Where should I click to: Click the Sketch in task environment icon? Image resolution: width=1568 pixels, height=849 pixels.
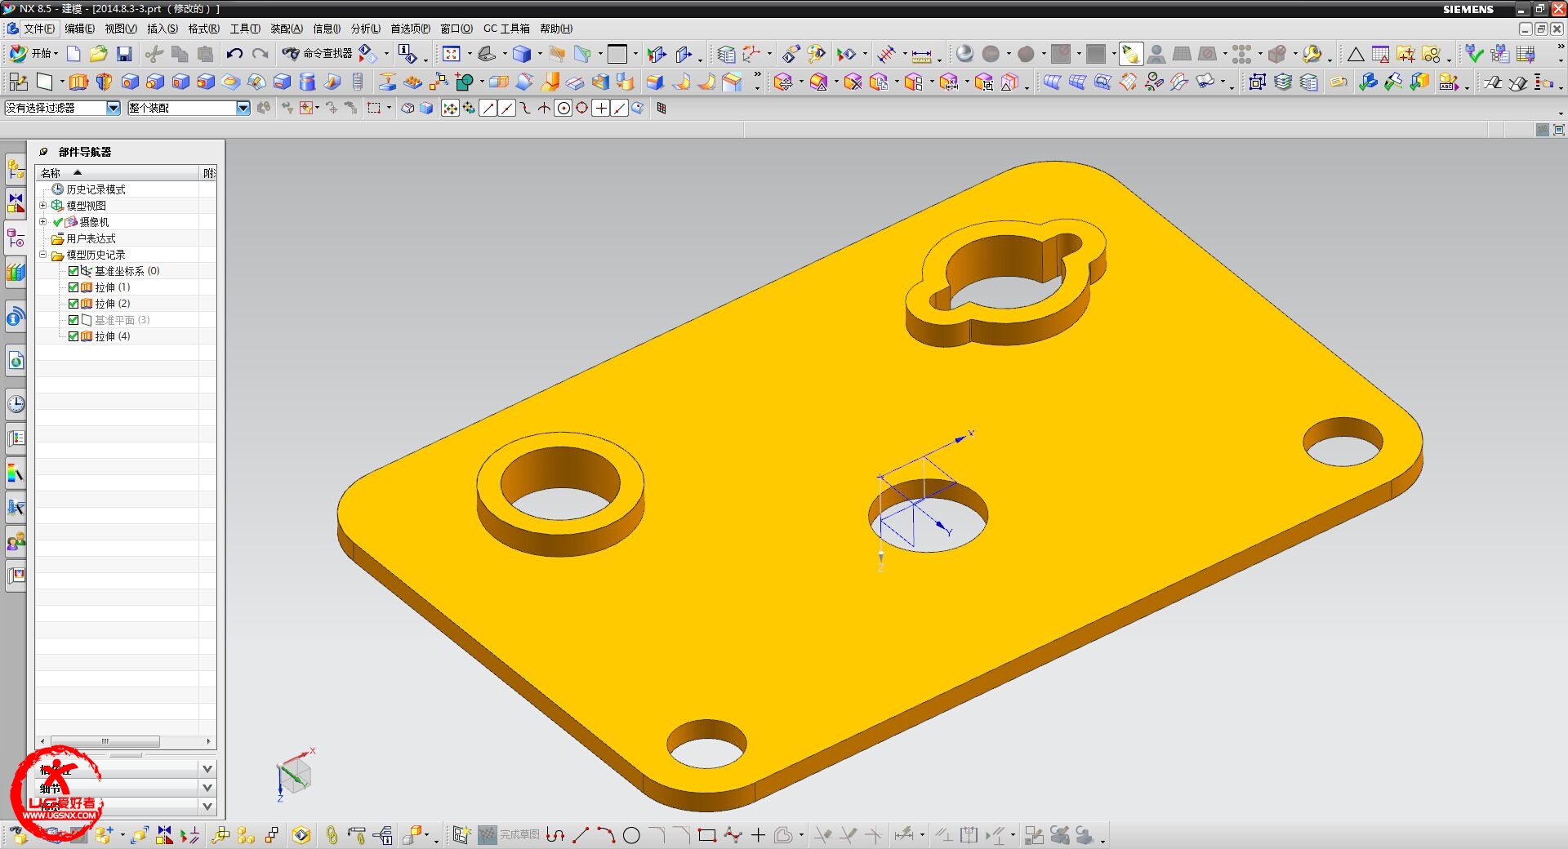[x=18, y=82]
